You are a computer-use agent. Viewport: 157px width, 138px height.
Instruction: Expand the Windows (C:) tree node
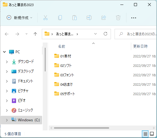tap(7, 120)
